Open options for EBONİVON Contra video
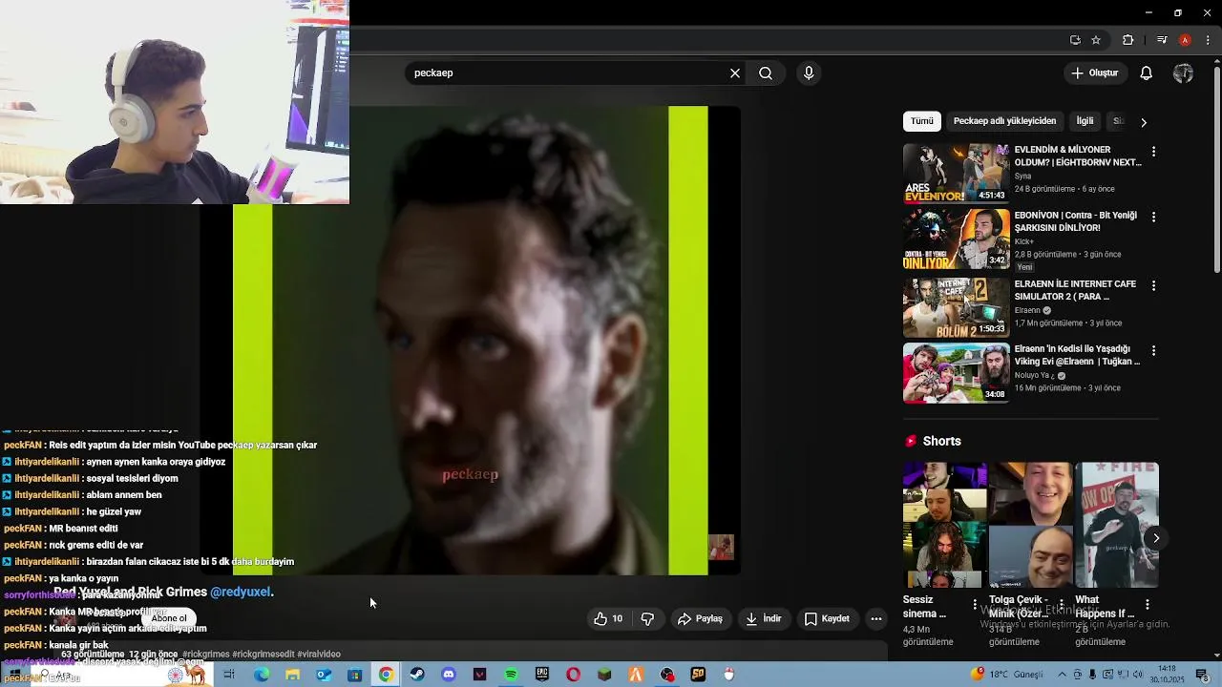 (x=1153, y=218)
